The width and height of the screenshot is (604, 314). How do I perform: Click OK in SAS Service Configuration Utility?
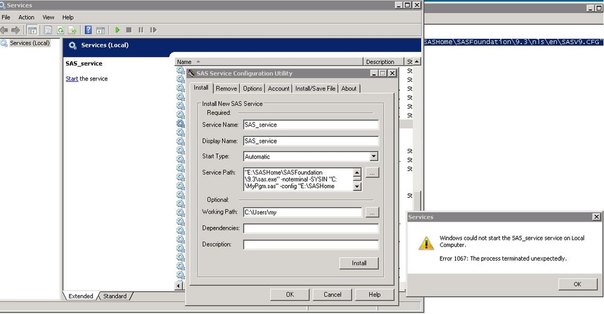pyautogui.click(x=290, y=295)
